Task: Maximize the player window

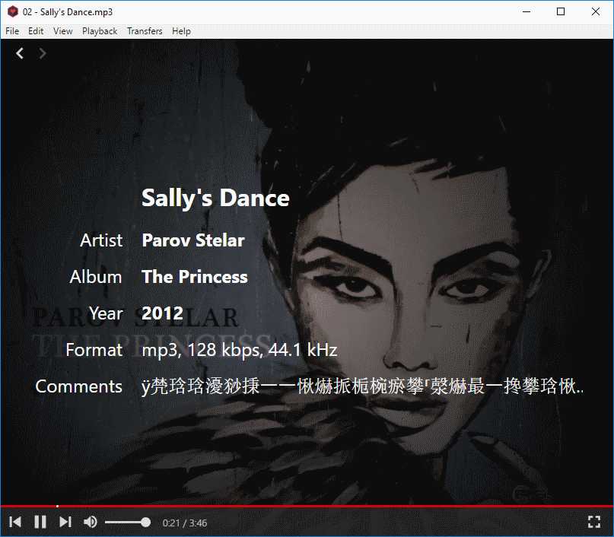Action: click(x=561, y=11)
